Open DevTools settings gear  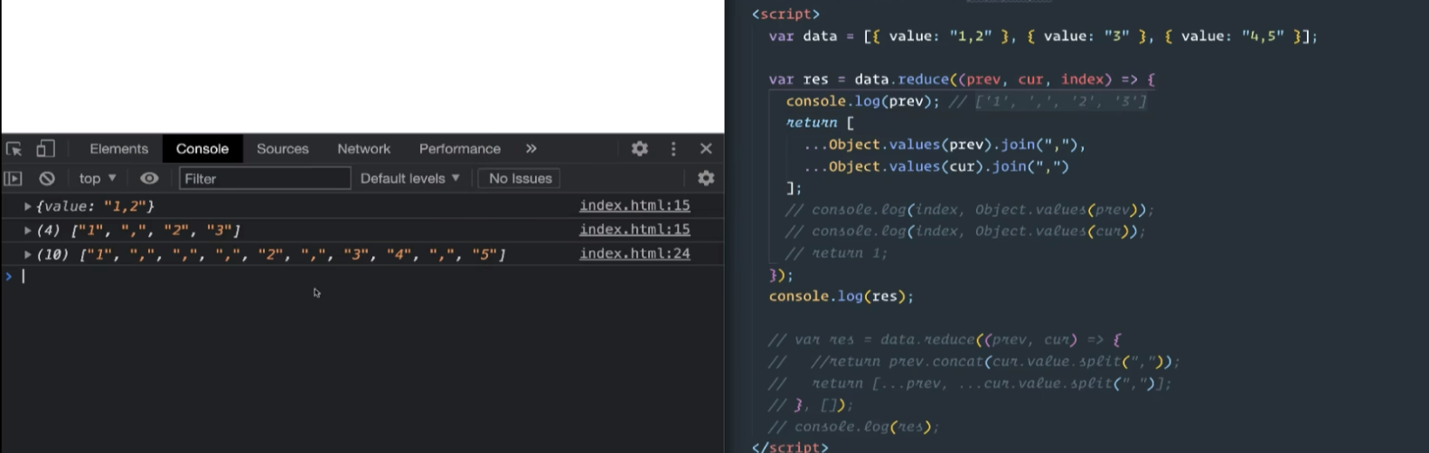[640, 149]
